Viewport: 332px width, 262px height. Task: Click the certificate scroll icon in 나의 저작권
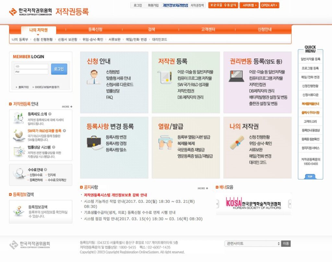click(x=237, y=142)
